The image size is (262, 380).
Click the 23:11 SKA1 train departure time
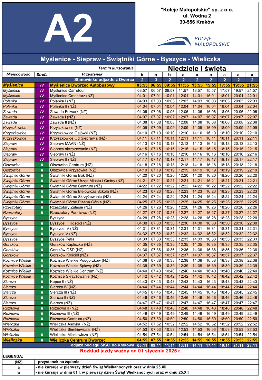coord(252,345)
